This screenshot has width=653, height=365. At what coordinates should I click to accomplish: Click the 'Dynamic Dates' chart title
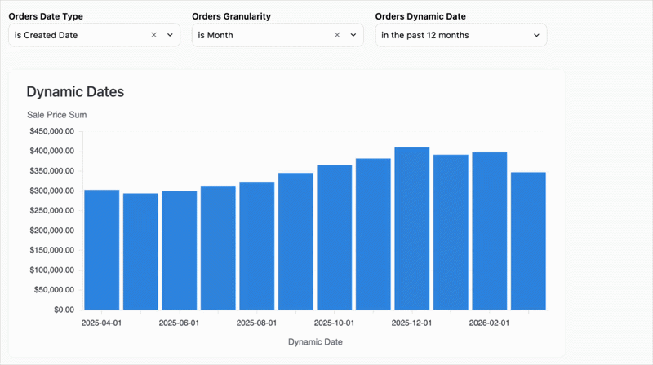75,91
